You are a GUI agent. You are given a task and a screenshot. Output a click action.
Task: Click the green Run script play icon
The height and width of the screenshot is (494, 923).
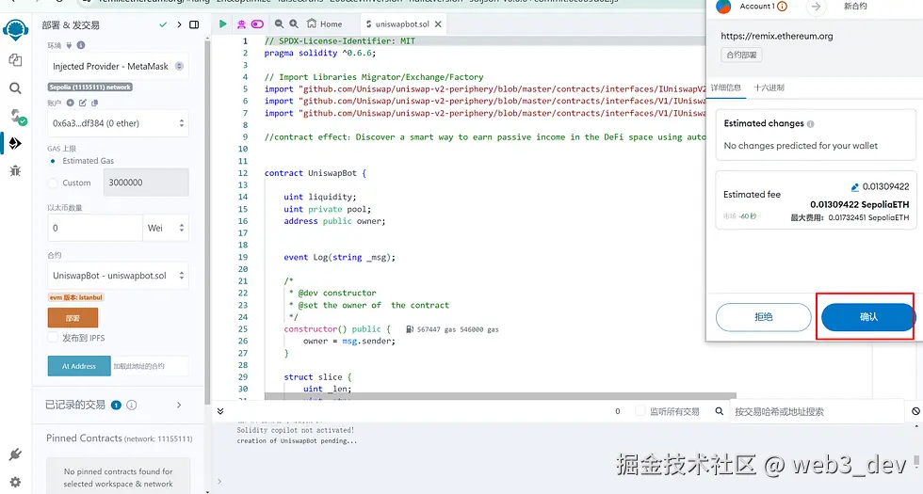[x=223, y=24]
